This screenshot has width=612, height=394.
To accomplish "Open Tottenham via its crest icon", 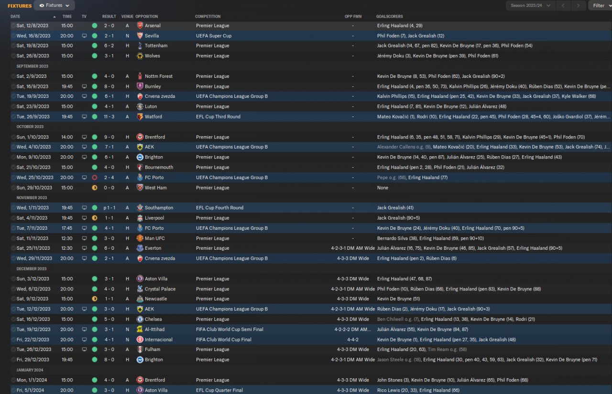I will coord(140,46).
